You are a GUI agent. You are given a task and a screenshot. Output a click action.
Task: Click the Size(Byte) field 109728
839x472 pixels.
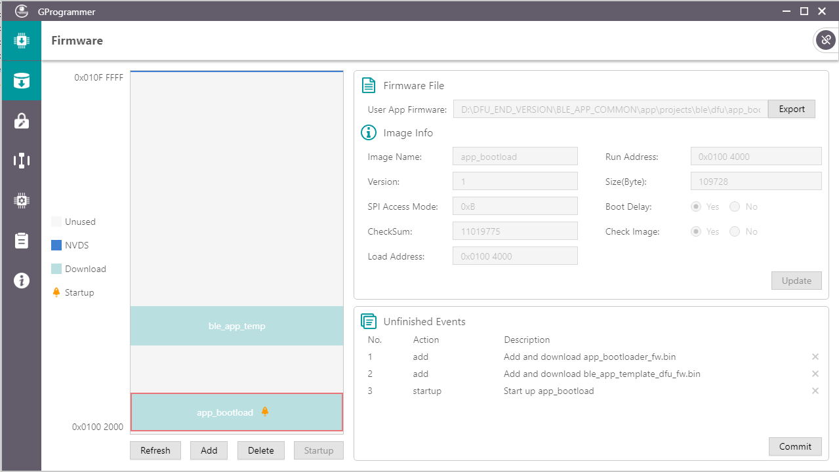click(x=756, y=182)
